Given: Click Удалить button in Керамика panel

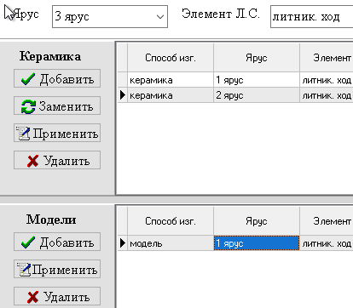Looking at the screenshot, I should pos(57,160).
